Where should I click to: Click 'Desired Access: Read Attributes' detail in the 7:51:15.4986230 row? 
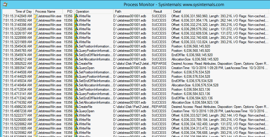tap(220, 107)
